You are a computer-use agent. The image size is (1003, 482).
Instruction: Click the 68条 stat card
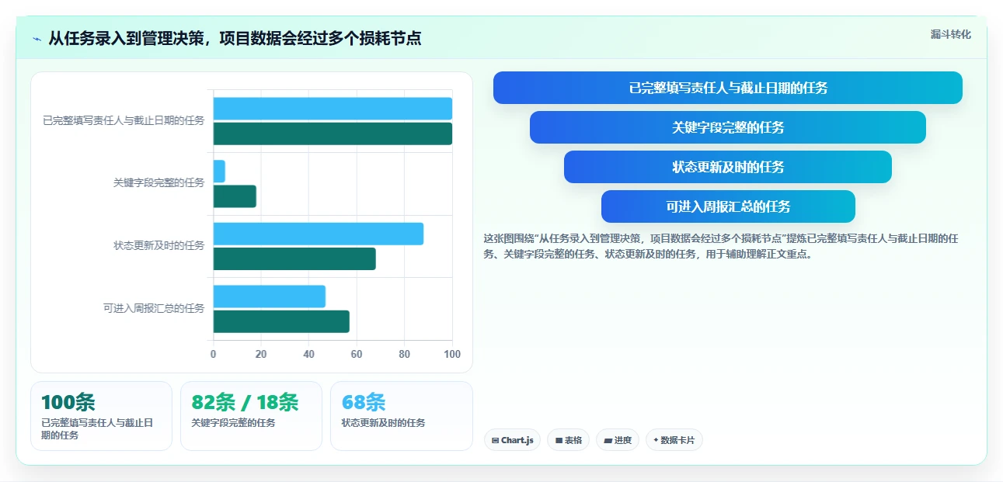tap(401, 416)
